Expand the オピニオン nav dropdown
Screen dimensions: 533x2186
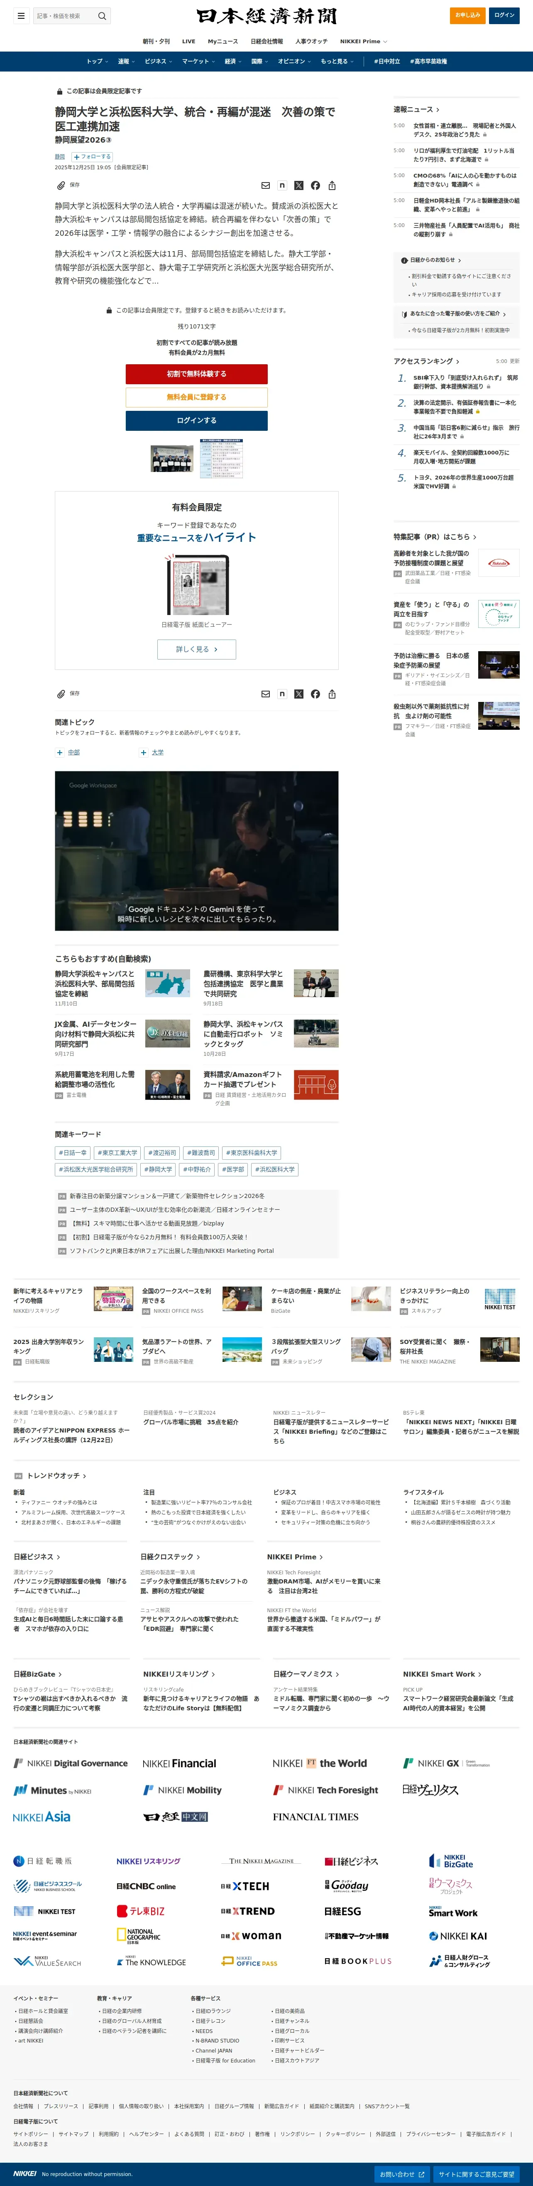[x=294, y=61]
